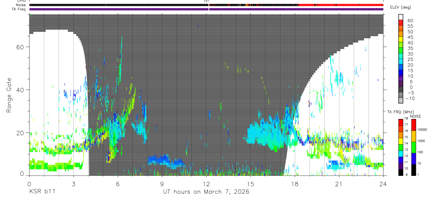Image resolution: width=431 pixels, height=199 pixels.
Task: Click the '100' tick on the NOISE scale
Action: pyautogui.click(x=421, y=152)
